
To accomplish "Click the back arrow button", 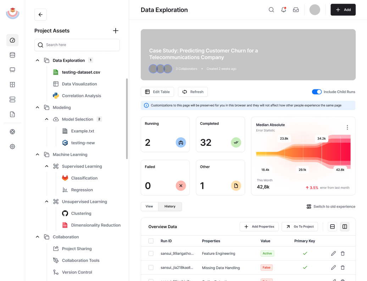I will (x=40, y=15).
